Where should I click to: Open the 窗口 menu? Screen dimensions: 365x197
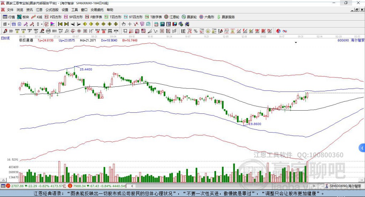(x=84, y=10)
